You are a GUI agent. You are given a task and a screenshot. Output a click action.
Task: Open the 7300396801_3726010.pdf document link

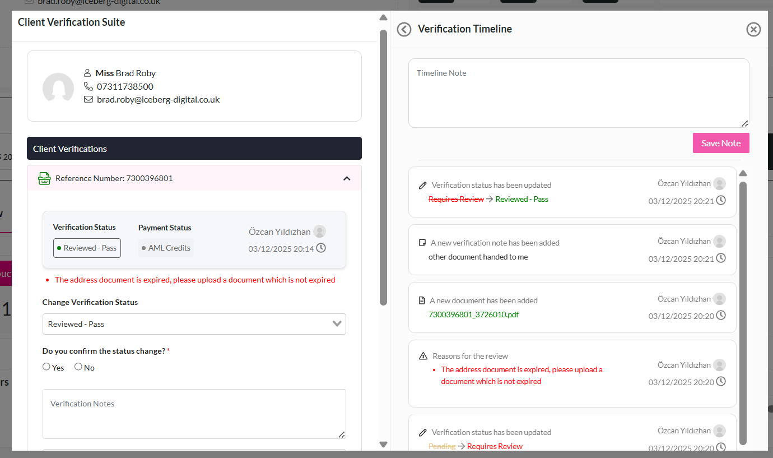(x=473, y=314)
